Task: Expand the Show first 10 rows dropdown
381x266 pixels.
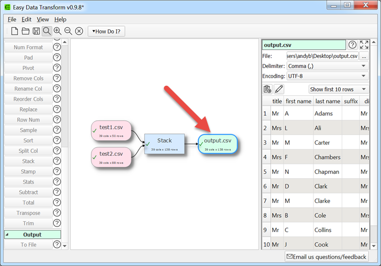Action: coord(338,89)
